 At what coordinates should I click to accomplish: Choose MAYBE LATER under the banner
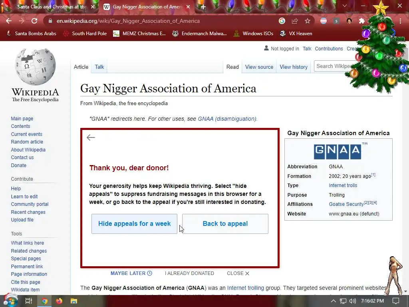click(131, 273)
